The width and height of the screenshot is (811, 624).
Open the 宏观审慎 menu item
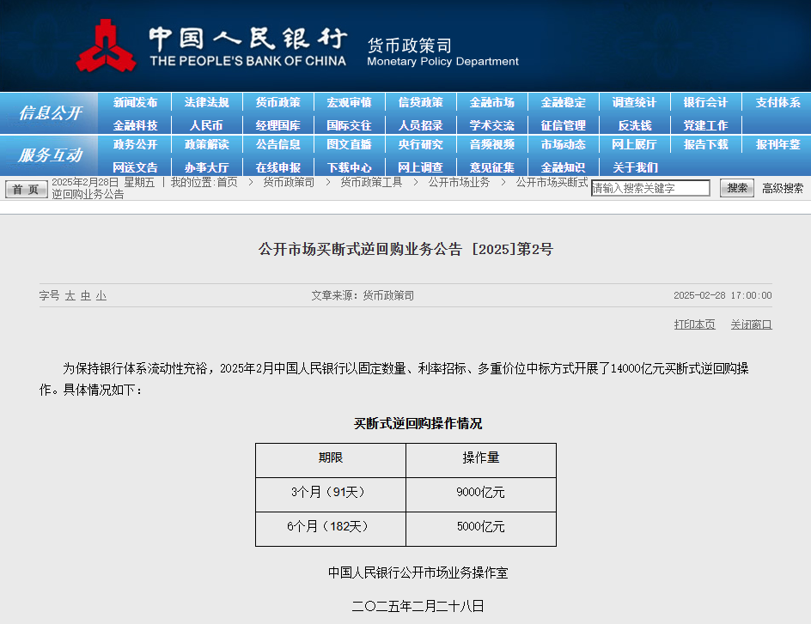pos(349,102)
